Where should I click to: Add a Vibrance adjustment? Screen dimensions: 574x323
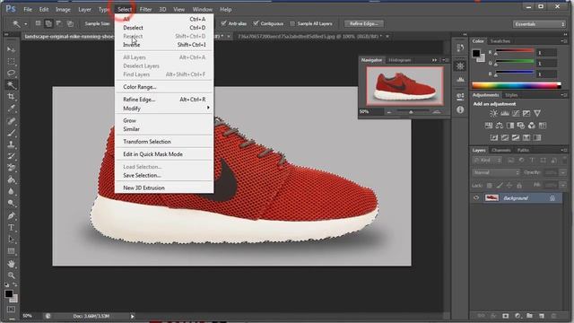(x=537, y=113)
